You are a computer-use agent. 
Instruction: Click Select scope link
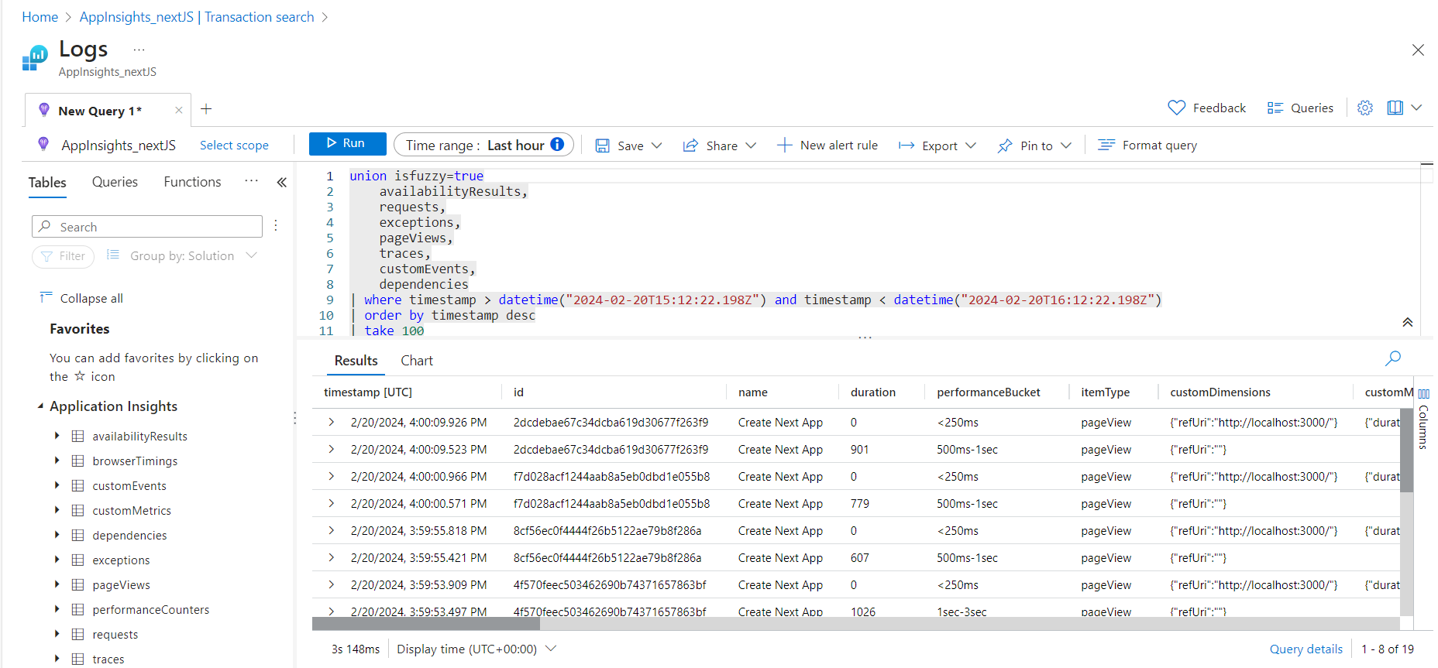234,145
